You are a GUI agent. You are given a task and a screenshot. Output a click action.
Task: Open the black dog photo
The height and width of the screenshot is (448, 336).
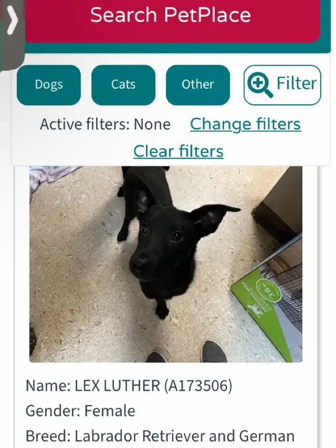click(166, 264)
